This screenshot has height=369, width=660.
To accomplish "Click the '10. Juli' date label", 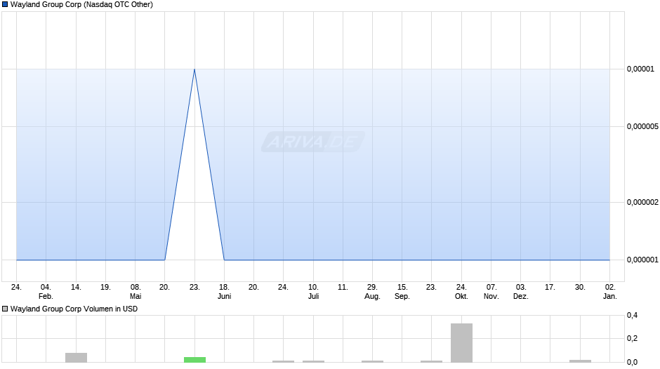I will (313, 292).
